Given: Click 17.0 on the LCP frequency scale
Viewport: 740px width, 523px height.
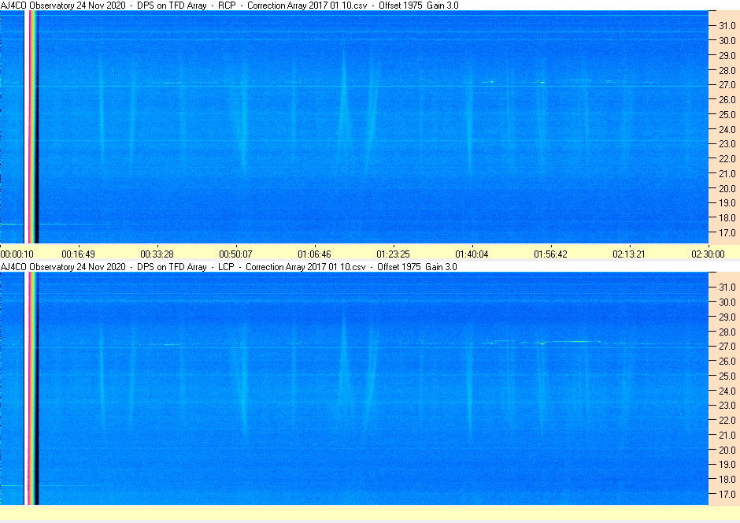Looking at the screenshot, I should pyautogui.click(x=727, y=494).
